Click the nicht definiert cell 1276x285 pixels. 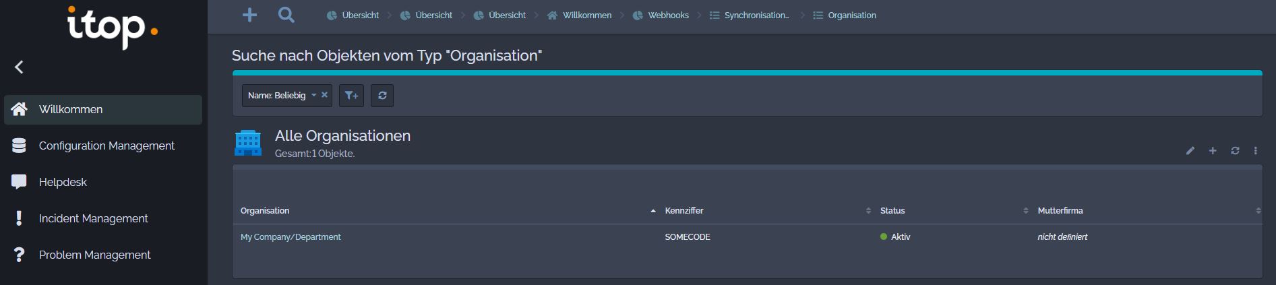tap(1062, 237)
